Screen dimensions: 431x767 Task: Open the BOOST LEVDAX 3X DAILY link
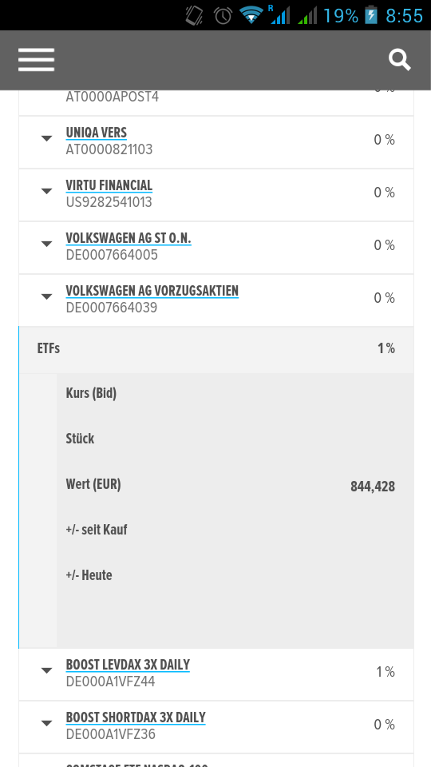coord(128,665)
